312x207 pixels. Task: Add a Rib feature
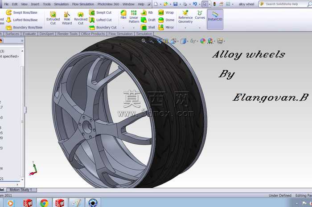(147, 12)
